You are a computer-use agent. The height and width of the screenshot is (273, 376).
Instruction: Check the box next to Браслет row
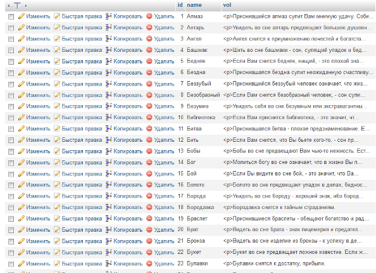[11, 219]
